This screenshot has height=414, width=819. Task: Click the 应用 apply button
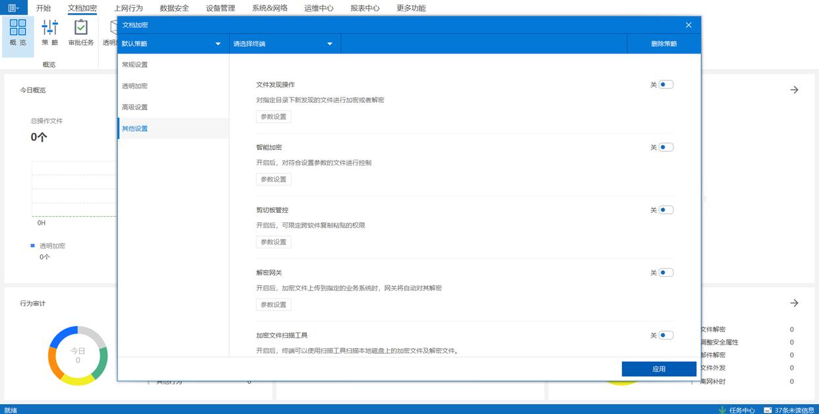659,369
